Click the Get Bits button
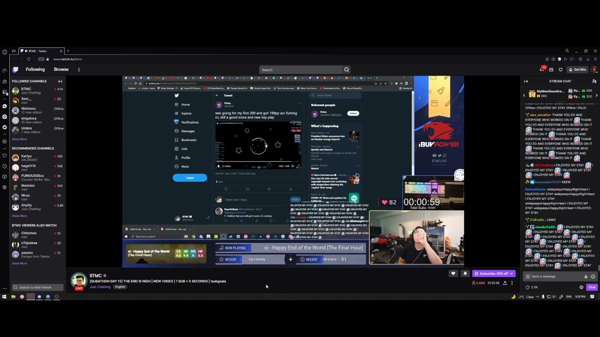600x337 pixels. 577,70
